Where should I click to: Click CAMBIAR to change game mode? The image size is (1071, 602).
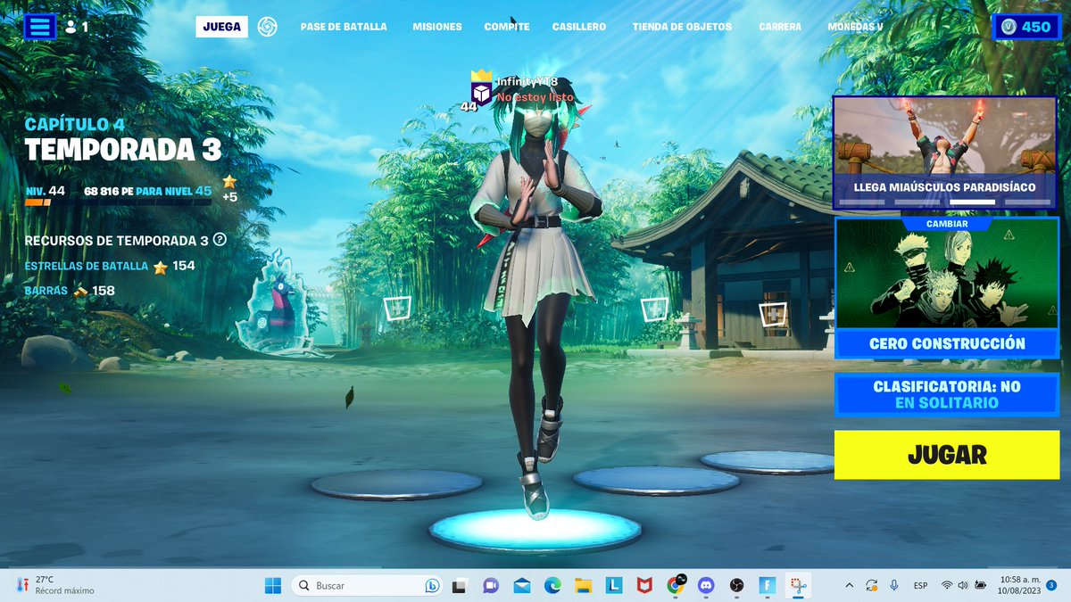pos(946,224)
